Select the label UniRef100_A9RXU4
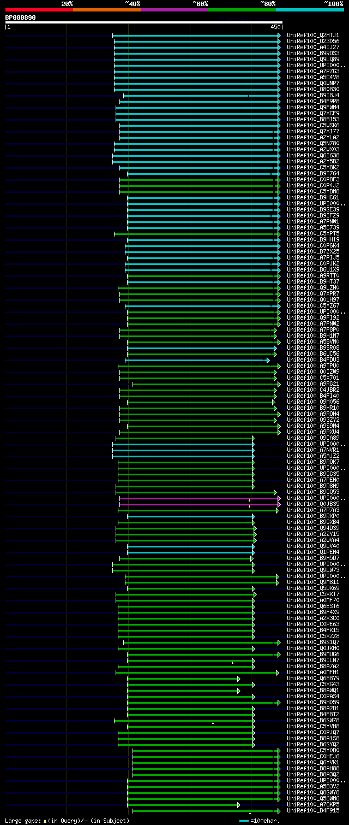349x825 pixels. coord(313,432)
